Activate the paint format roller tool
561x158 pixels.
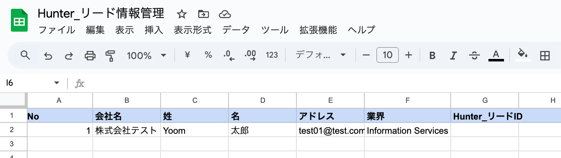click(111, 55)
